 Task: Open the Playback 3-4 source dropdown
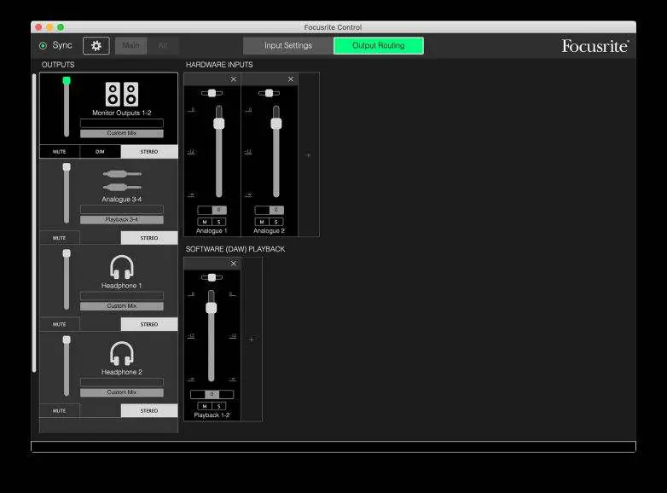tap(122, 219)
